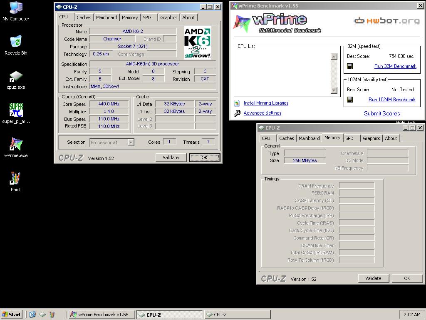Click the wPrime title bar icon

click(x=234, y=6)
